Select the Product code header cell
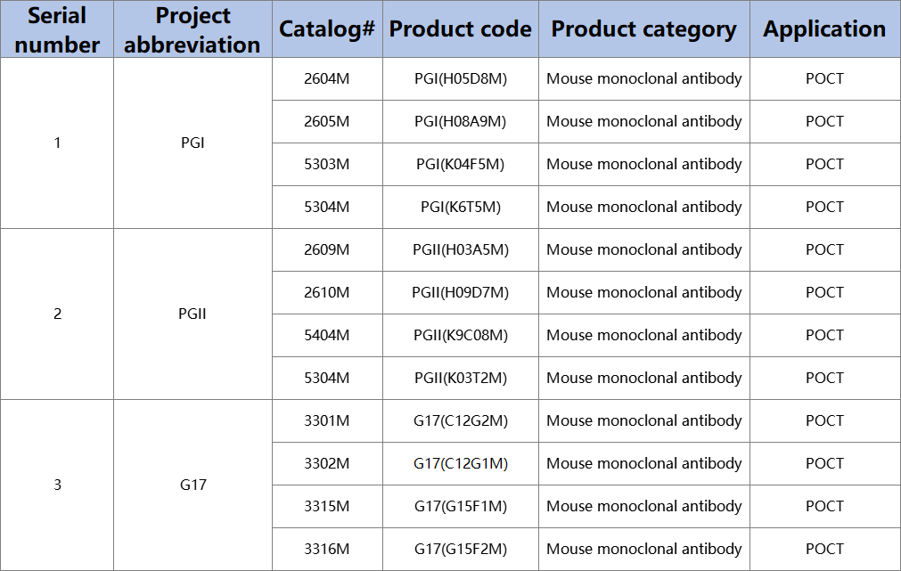 click(x=460, y=29)
